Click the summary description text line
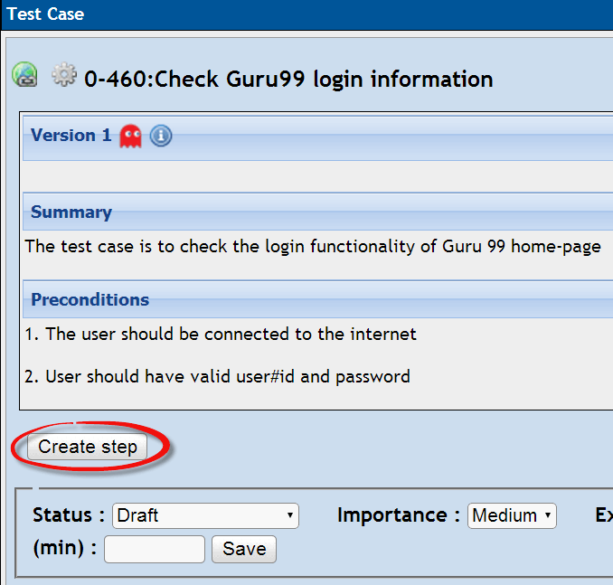The image size is (613, 585). (313, 247)
